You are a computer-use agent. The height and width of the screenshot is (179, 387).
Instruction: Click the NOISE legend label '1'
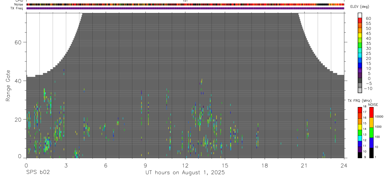pos(375,157)
